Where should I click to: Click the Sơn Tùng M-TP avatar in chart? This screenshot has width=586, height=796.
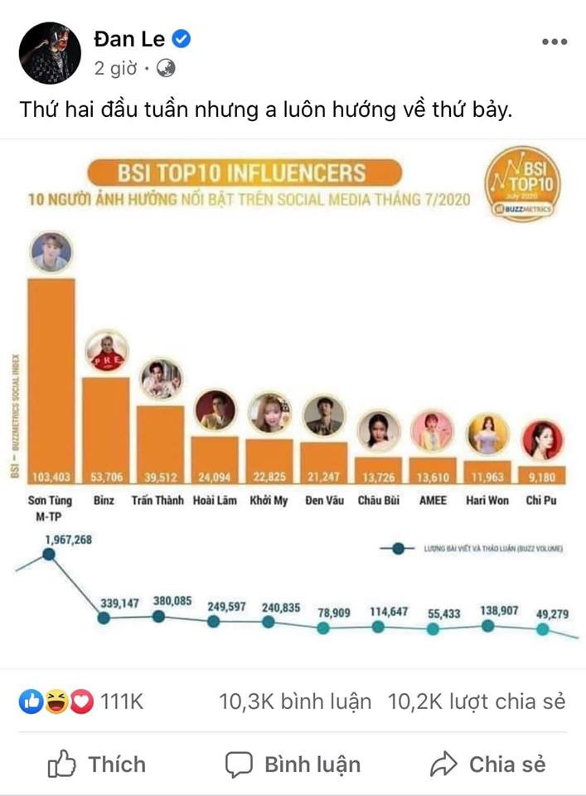click(x=51, y=252)
